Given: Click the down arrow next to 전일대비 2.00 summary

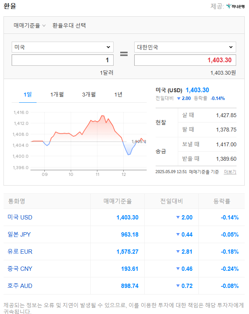Looking at the screenshot, I should [x=179, y=98].
